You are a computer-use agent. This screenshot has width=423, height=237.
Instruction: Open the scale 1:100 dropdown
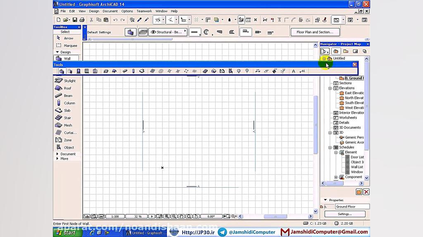(x=115, y=216)
